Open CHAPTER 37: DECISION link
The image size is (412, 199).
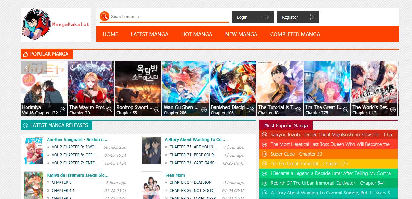pyautogui.click(x=190, y=182)
